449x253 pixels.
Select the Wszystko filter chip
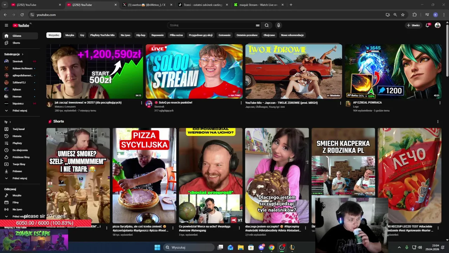(54, 35)
